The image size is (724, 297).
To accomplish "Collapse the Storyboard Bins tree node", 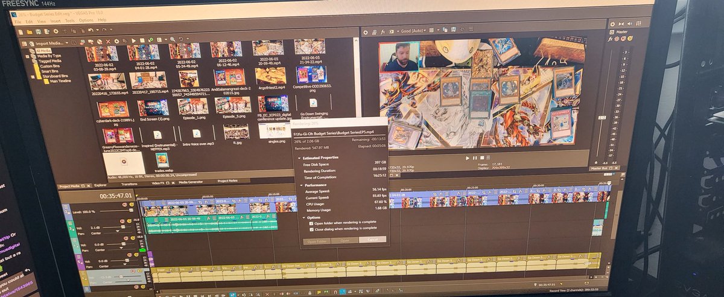I will point(33,77).
